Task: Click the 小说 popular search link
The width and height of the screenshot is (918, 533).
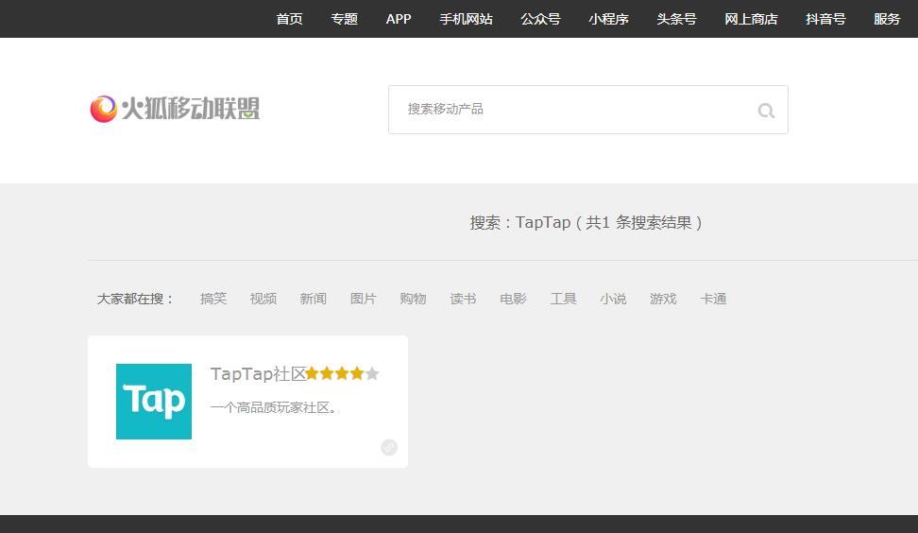Action: pos(613,299)
